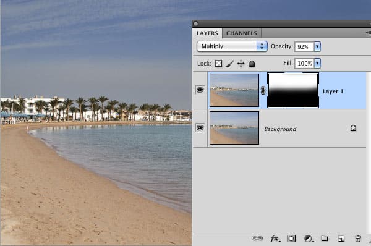Click the Layer 1 name
The width and height of the screenshot is (371, 246).
point(333,91)
